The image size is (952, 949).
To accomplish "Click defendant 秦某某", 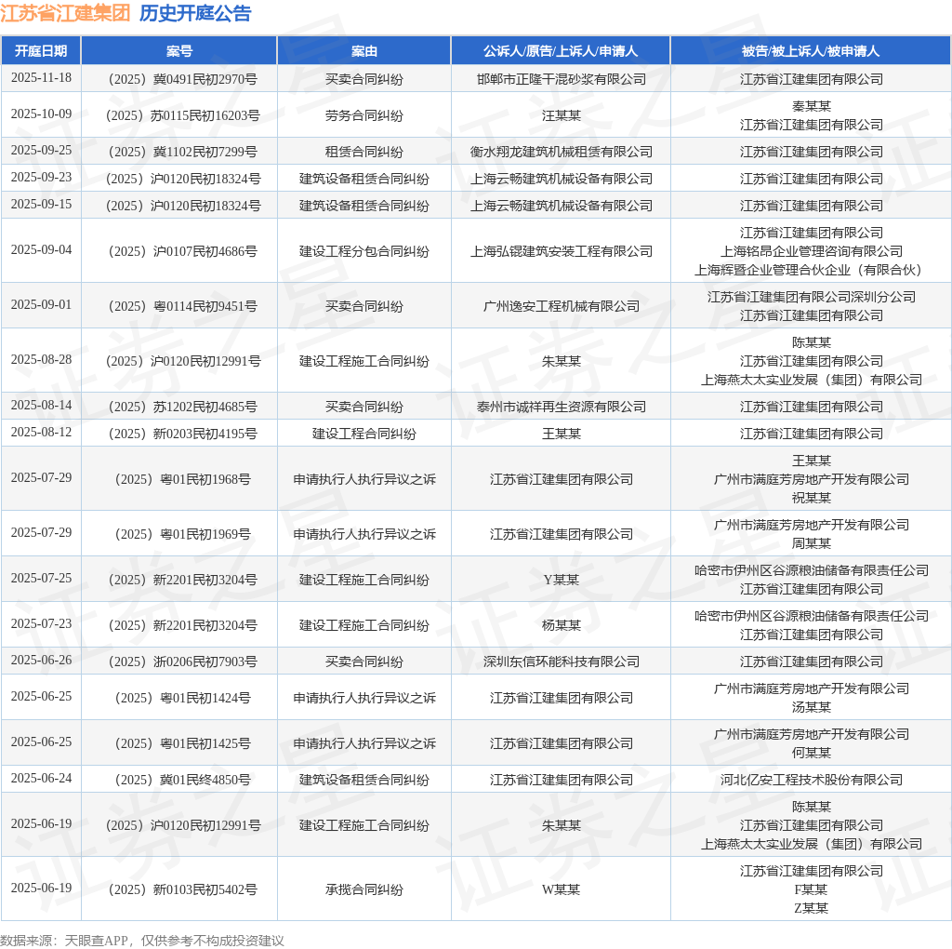I will [811, 106].
